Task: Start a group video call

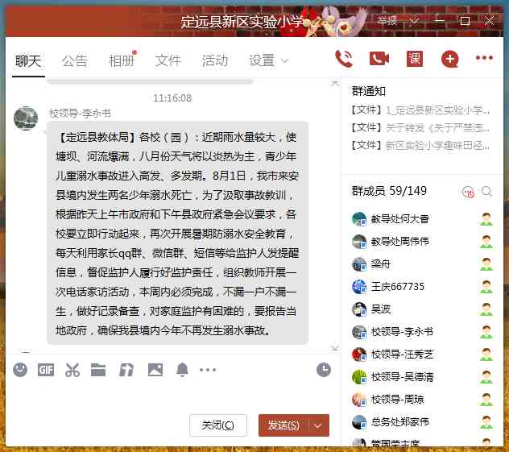Action: click(x=379, y=59)
